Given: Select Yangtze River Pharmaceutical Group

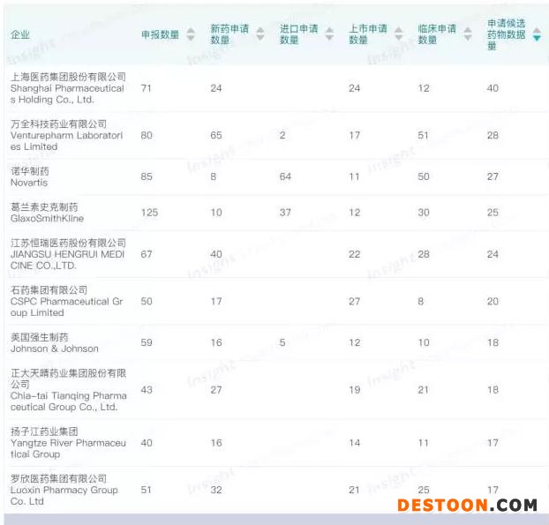Looking at the screenshot, I should (67, 443).
